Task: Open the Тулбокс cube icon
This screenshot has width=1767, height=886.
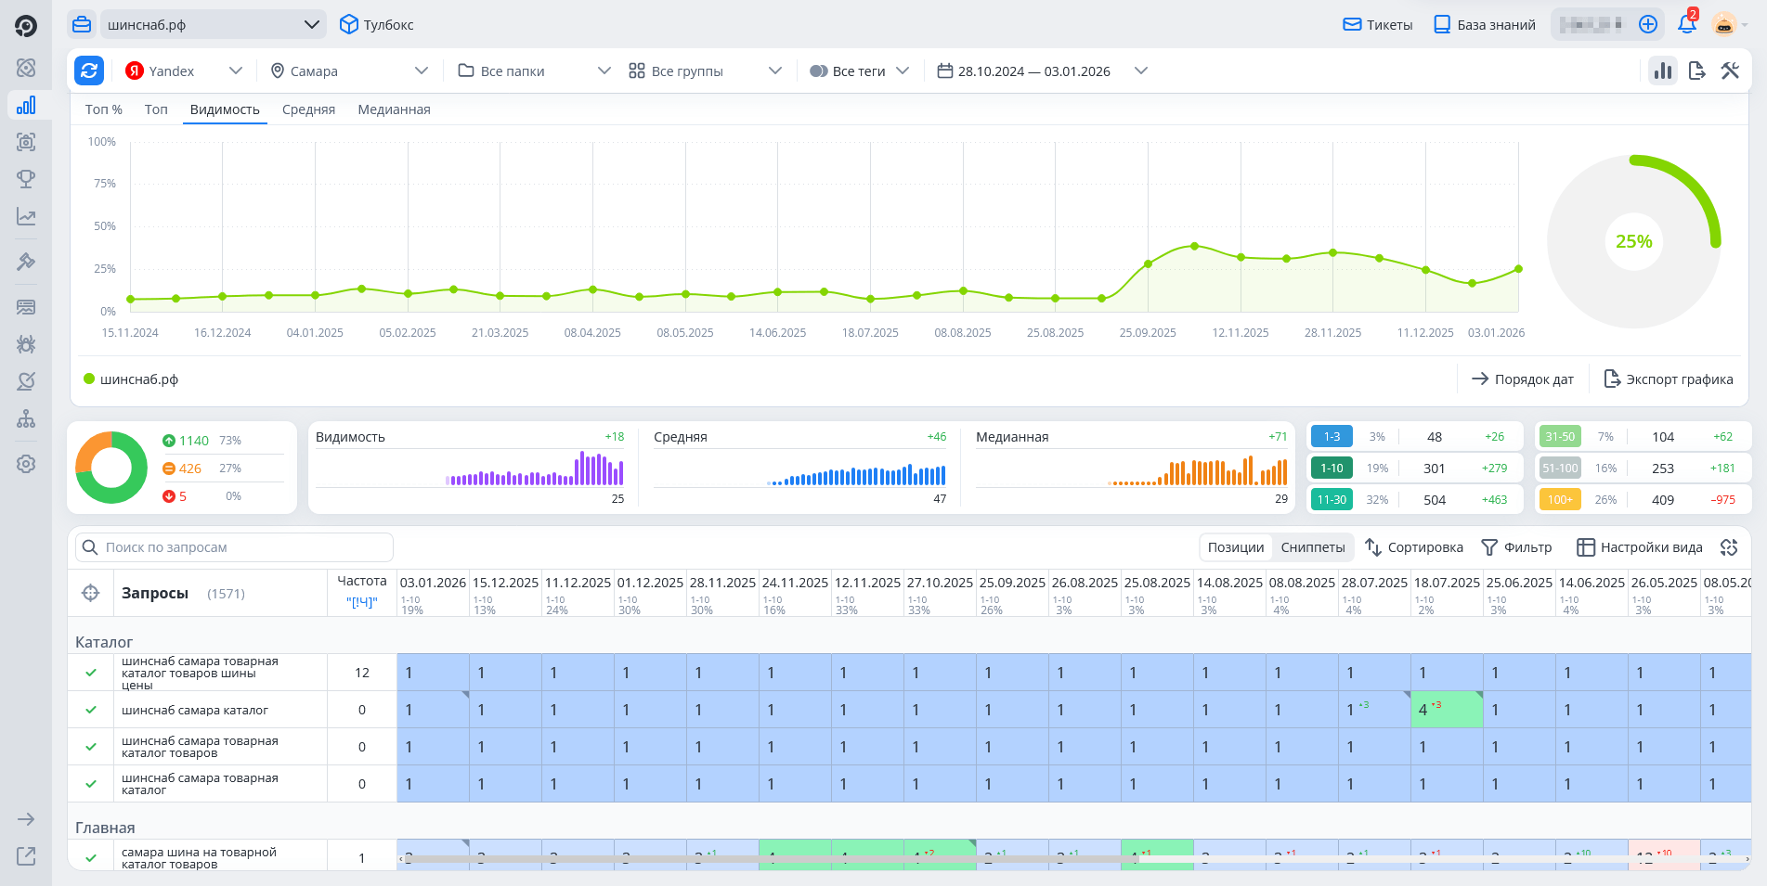Action: pos(349,25)
